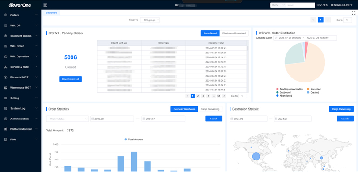This screenshot has width=358, height=172.
Task: Expand the System Log chevron
Action: 37,108
